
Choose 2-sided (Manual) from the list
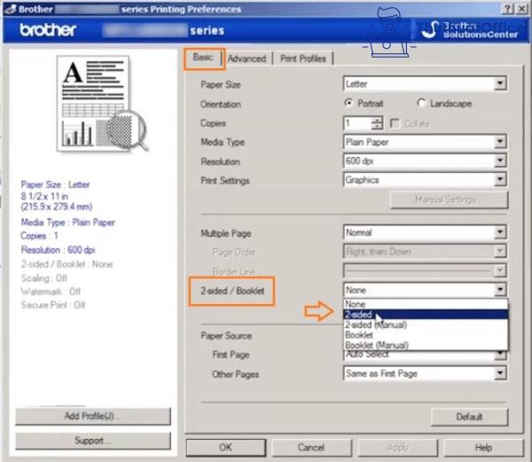(x=426, y=325)
